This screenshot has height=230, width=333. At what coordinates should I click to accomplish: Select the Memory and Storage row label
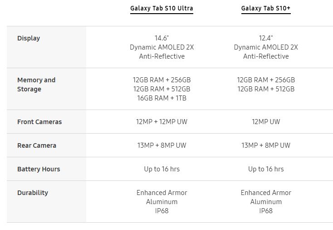pos(36,85)
